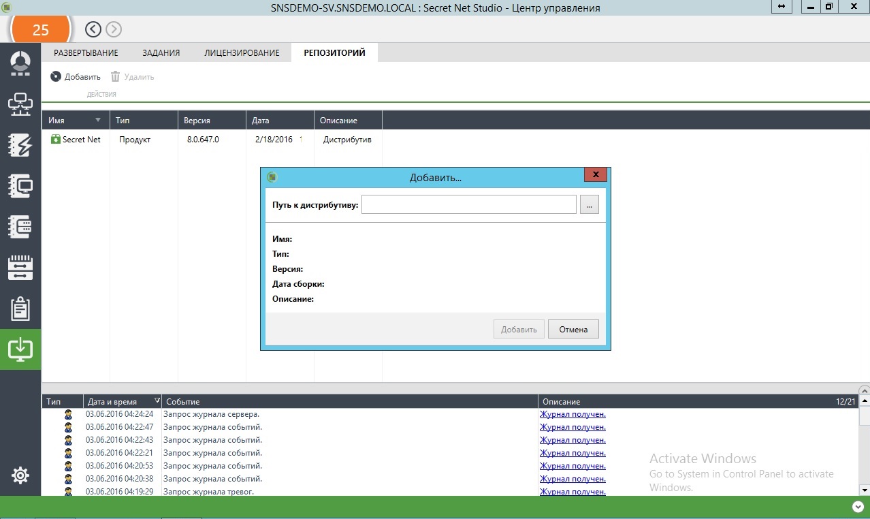Select the deployment download icon in the sidebar
Viewport: 870px width, 519px height.
20,349
